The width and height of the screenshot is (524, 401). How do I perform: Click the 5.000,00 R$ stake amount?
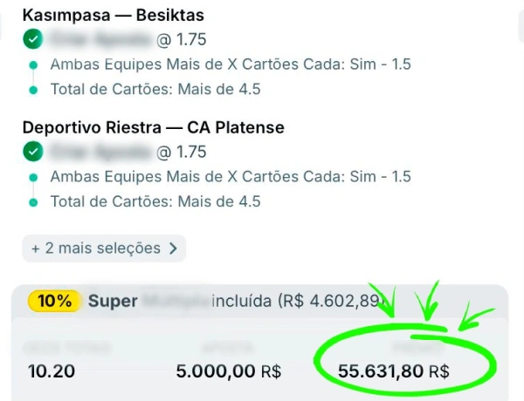coord(228,371)
